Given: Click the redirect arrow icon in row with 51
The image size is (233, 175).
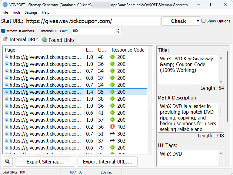Looking at the screenshot, I should (112, 134).
